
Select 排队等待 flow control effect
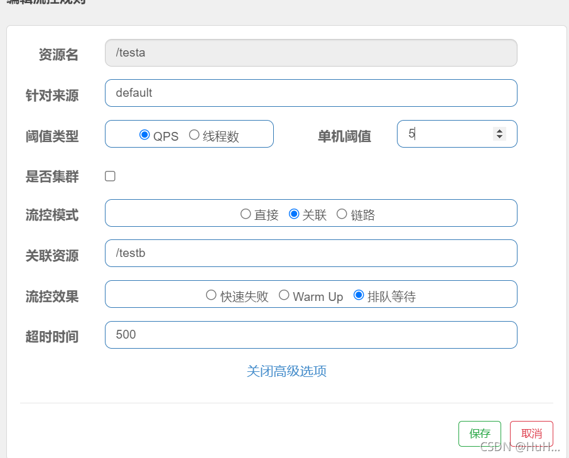point(359,295)
